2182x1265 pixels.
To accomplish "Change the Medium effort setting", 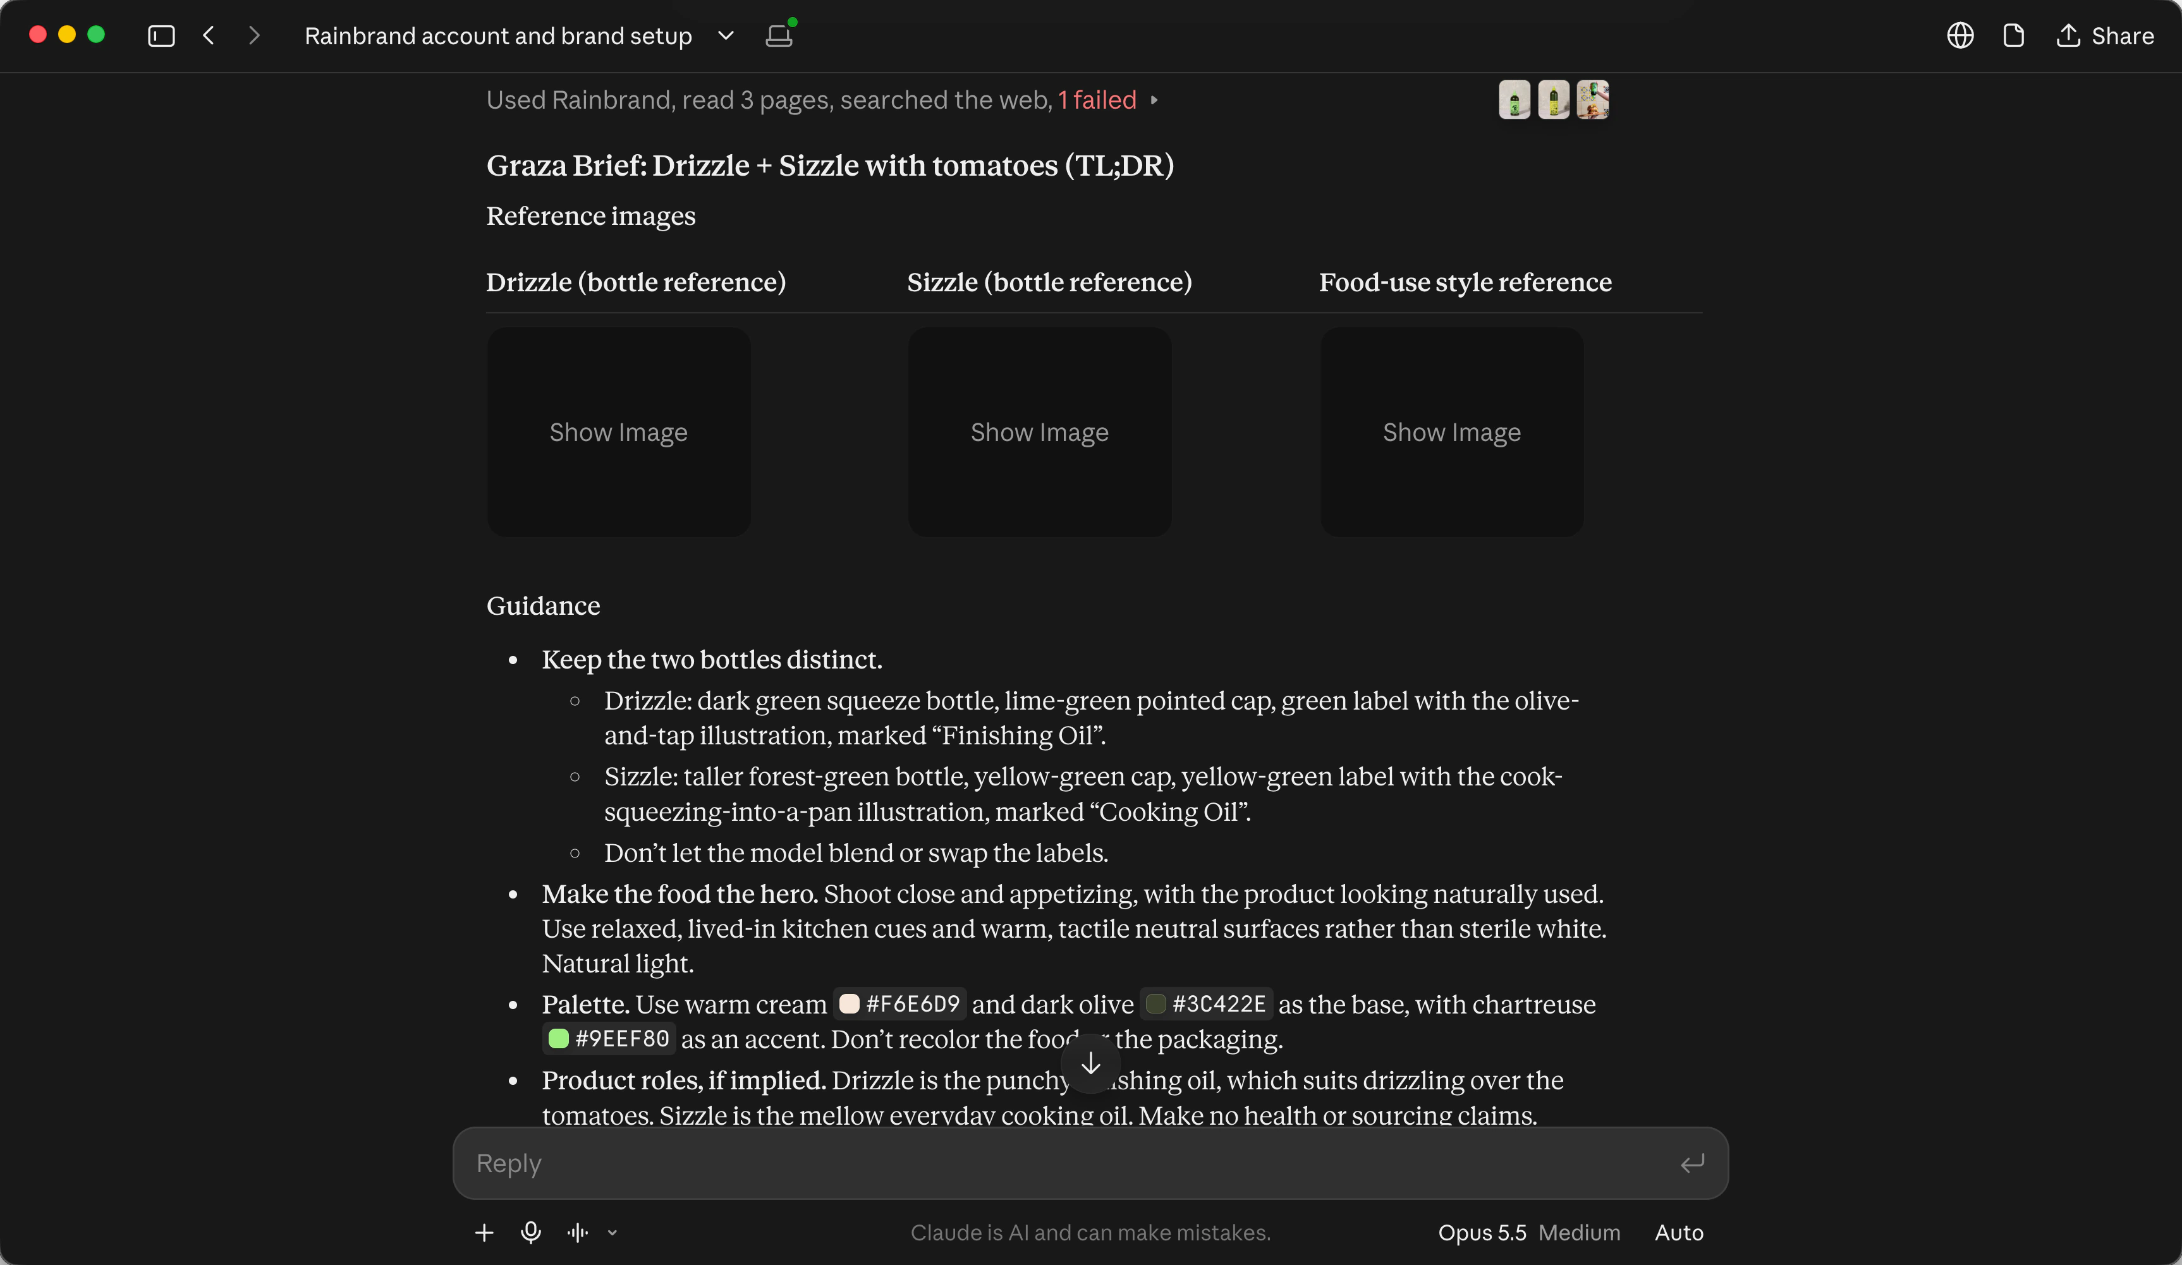I will 1580,1232.
